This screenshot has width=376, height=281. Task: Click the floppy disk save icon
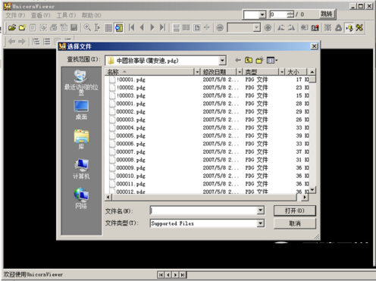74,27
